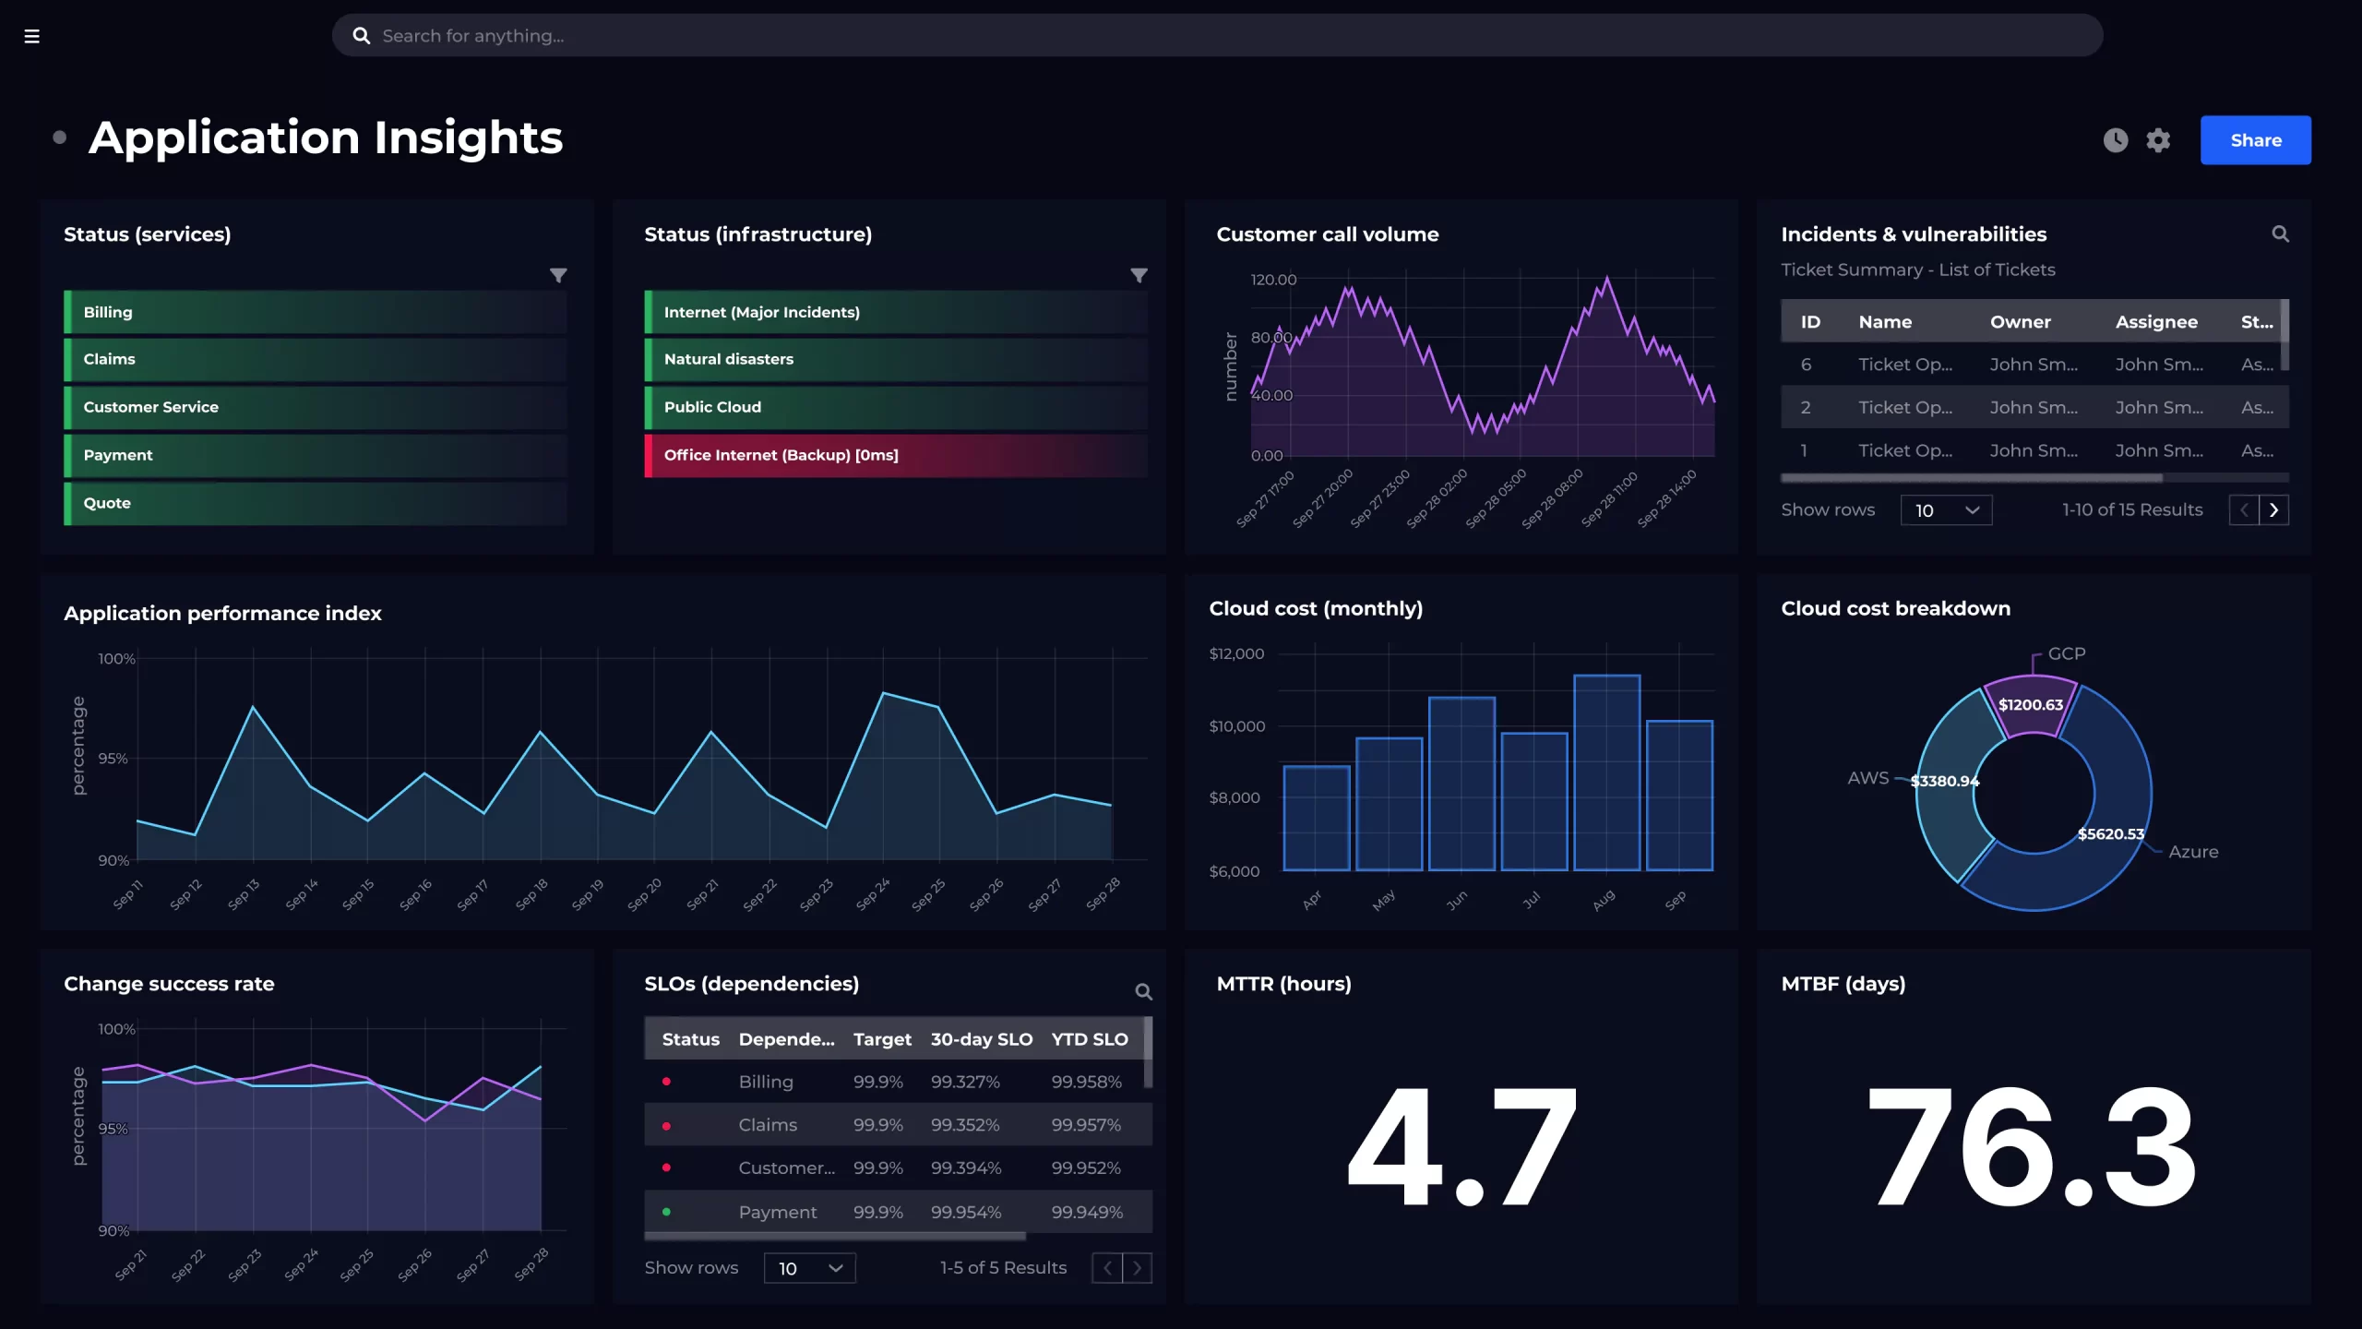Image resolution: width=2362 pixels, height=1329 pixels.
Task: Open the Show rows dropdown in Incidents panel
Action: click(1945, 509)
